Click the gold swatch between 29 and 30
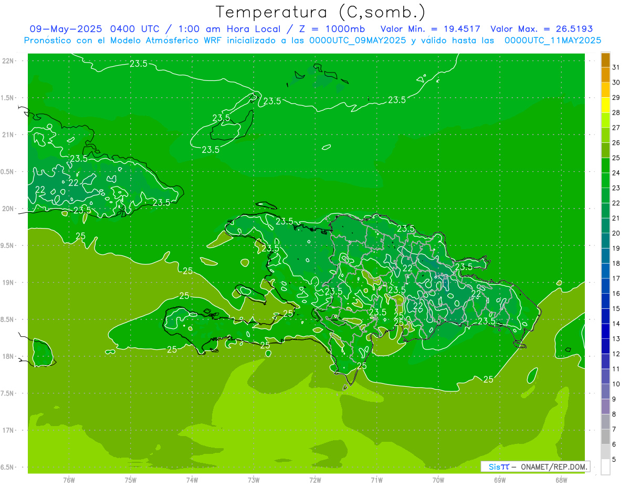Screen dimensions: 630x487 coord(605,90)
